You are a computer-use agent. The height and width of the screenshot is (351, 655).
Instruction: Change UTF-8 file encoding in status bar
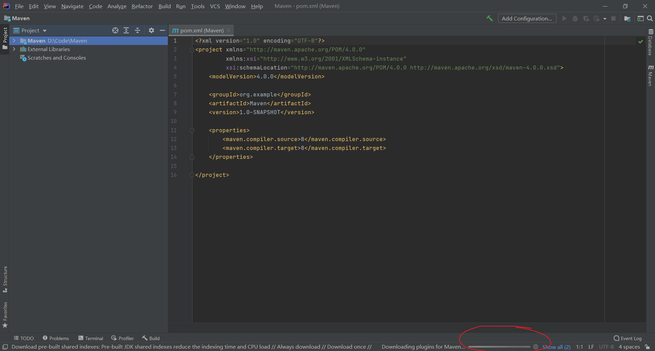(x=606, y=347)
